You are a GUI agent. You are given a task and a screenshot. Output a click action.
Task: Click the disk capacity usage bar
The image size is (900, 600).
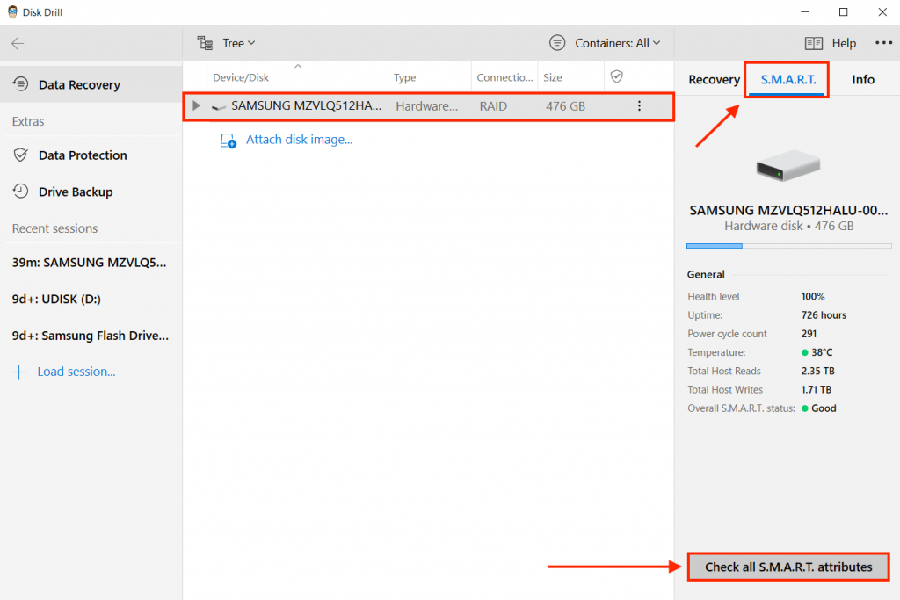[788, 246]
